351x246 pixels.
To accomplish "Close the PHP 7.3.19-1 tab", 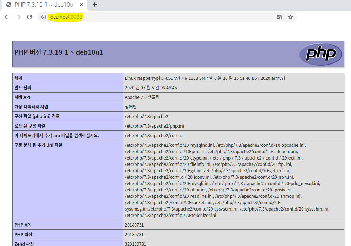I will pos(81,5).
